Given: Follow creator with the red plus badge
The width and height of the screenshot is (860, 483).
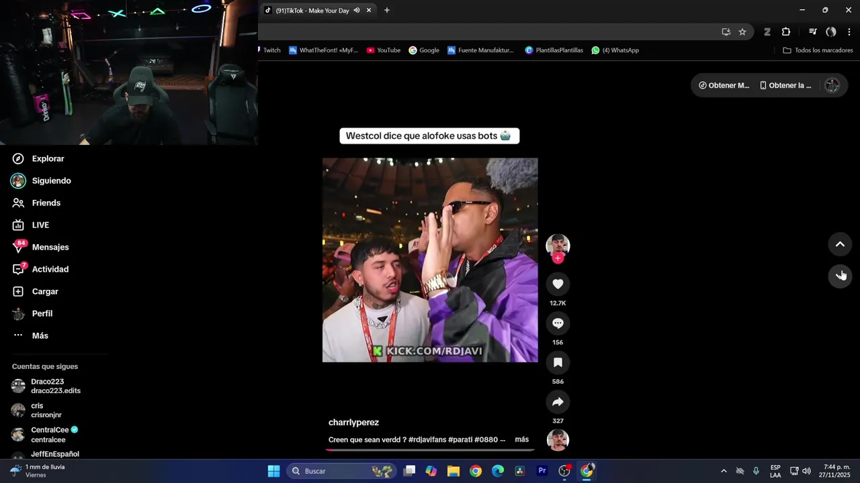Looking at the screenshot, I should click(558, 258).
